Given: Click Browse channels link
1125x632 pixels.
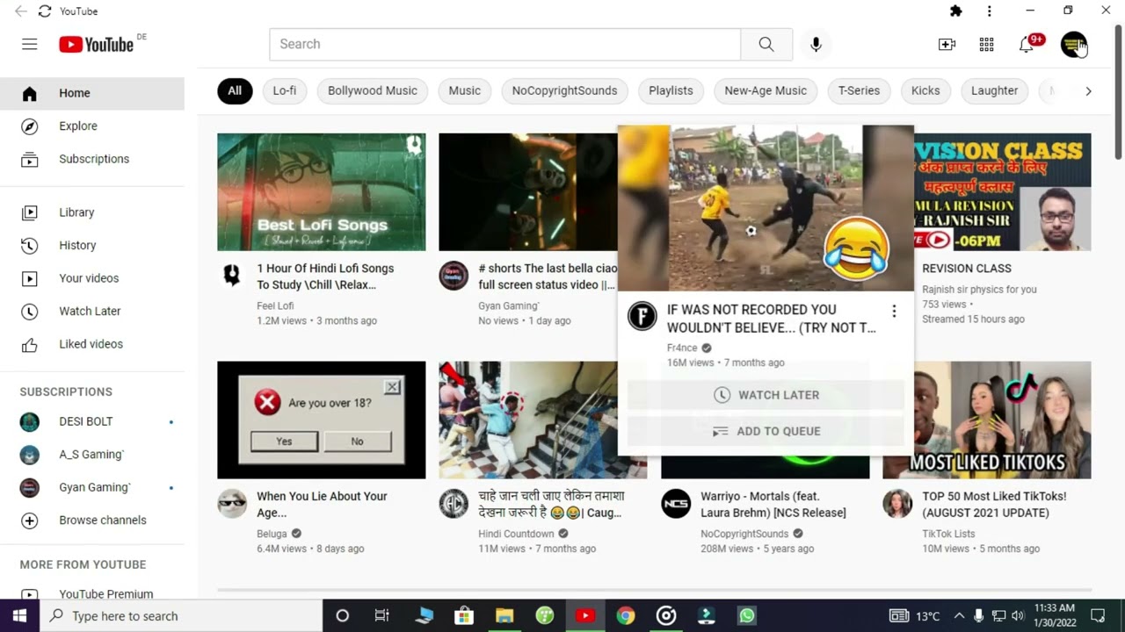Looking at the screenshot, I should 92,521.
